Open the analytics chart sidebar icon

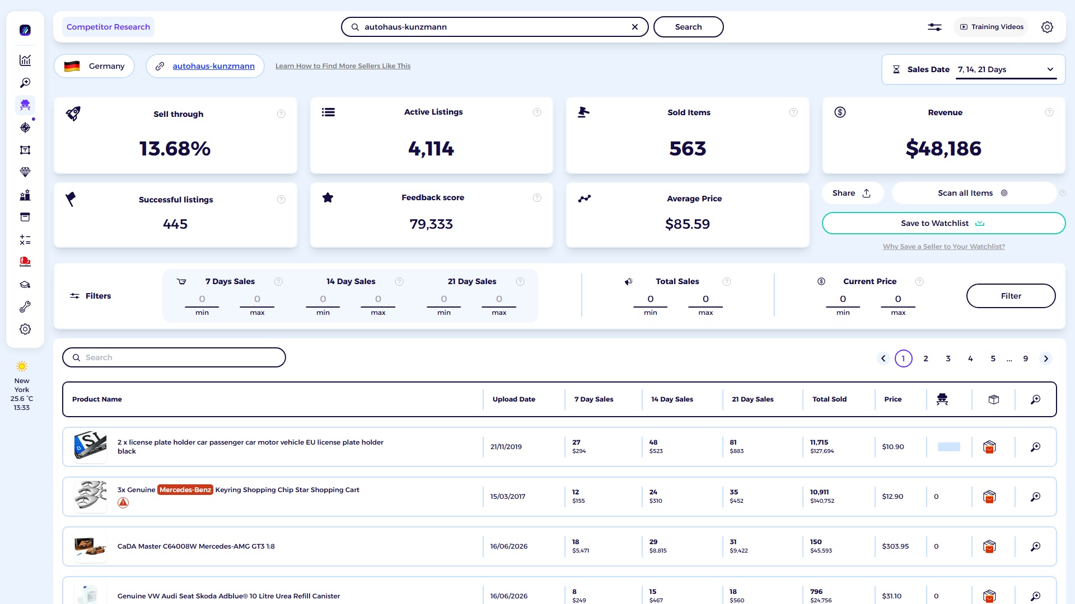(25, 60)
